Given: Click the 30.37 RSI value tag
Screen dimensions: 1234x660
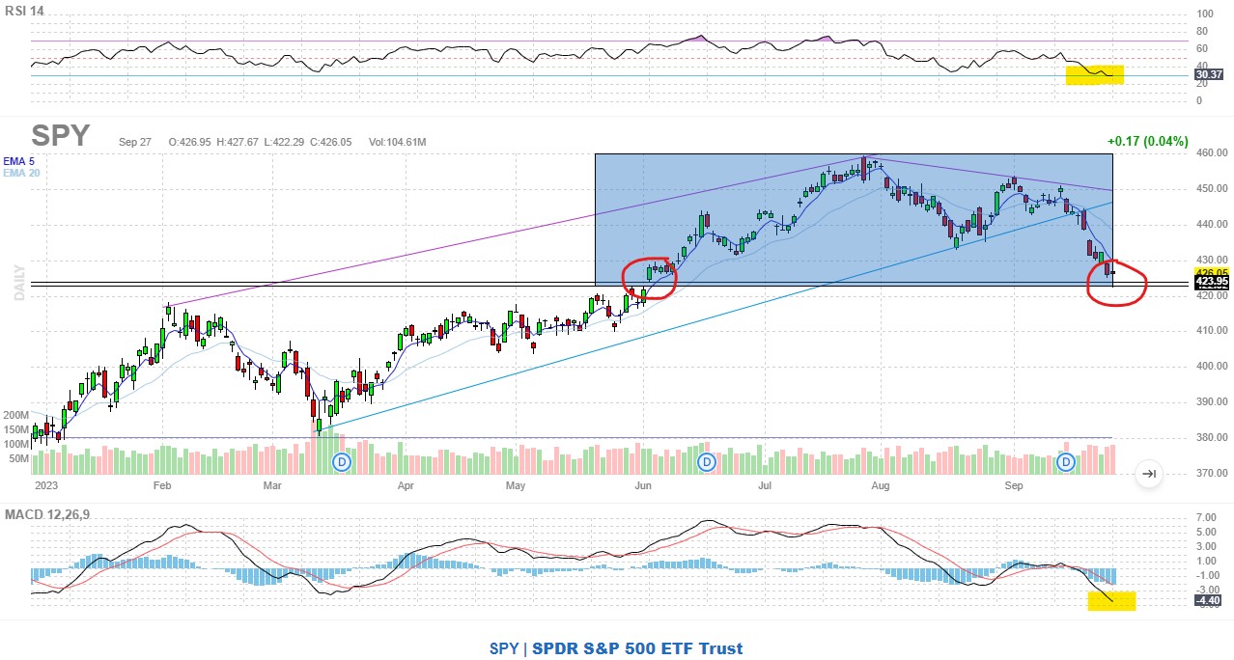Looking at the screenshot, I should [x=1207, y=74].
